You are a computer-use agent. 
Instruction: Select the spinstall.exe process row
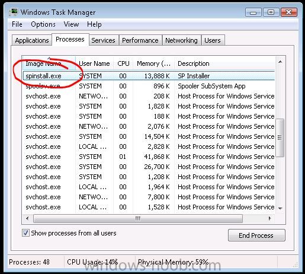point(149,76)
